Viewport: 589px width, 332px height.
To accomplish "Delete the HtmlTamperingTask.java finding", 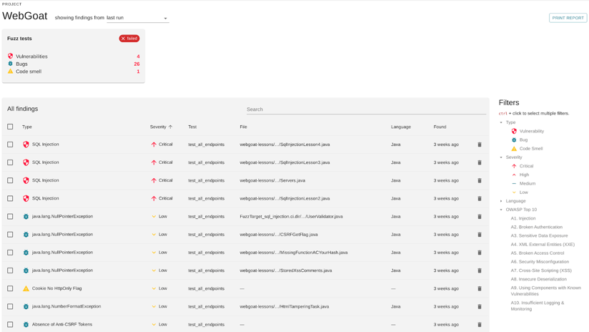I will click(480, 306).
